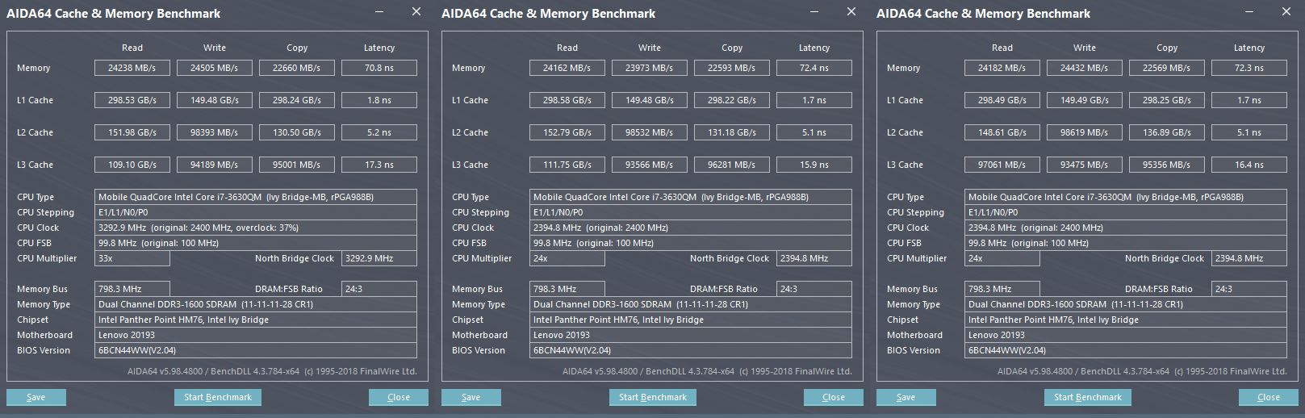1305x418 pixels.
Task: Click right window Memory Write 24432 MB/s
Action: click(x=1085, y=68)
